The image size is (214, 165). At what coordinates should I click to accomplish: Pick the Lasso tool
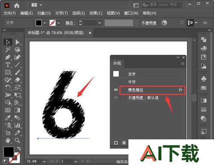[x=18, y=50]
